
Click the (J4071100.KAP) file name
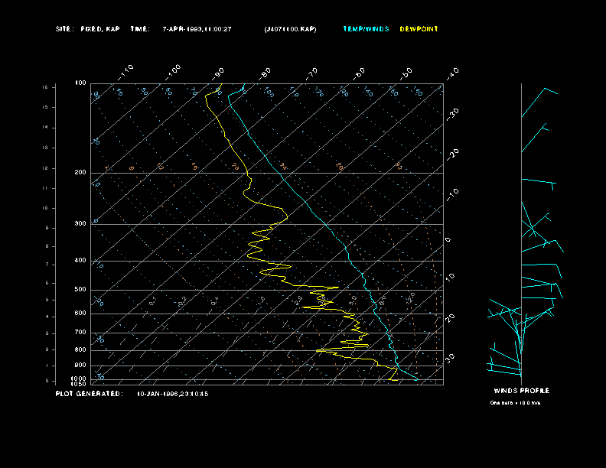point(289,29)
